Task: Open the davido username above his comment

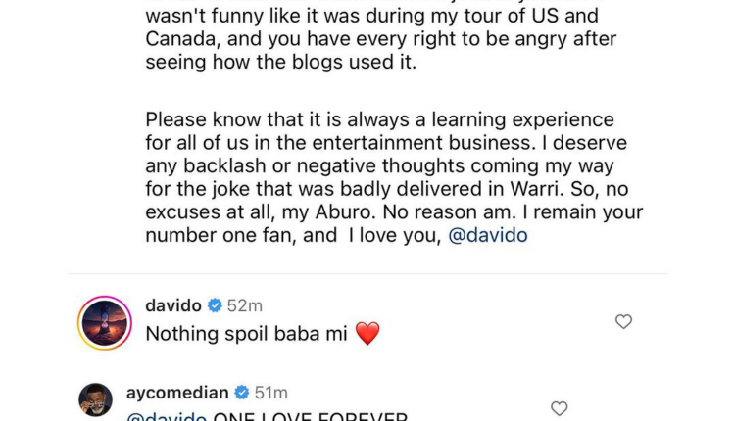Action: click(173, 306)
